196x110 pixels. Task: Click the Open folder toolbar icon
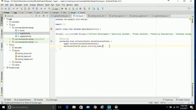pos(2,9)
